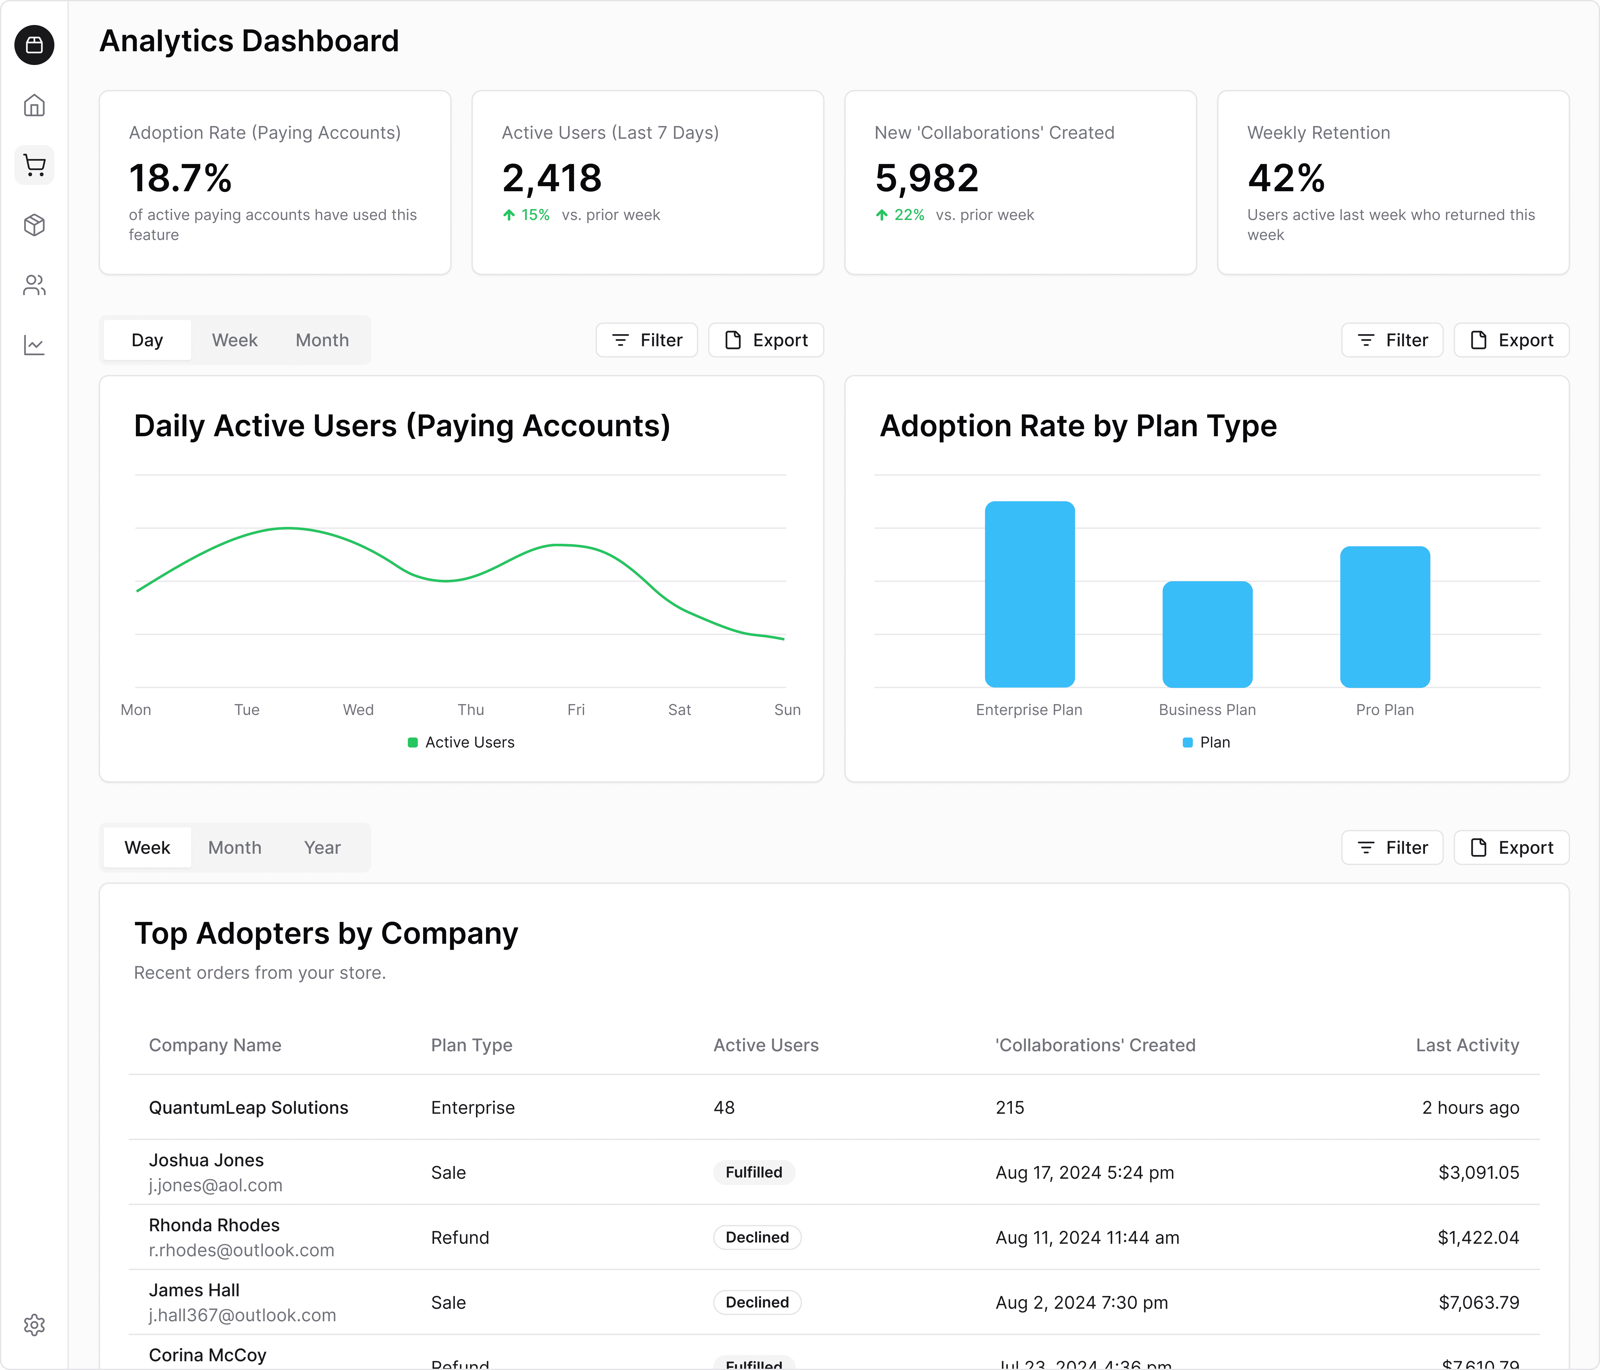Open the Home icon in sidebar
The image size is (1600, 1370).
(34, 105)
